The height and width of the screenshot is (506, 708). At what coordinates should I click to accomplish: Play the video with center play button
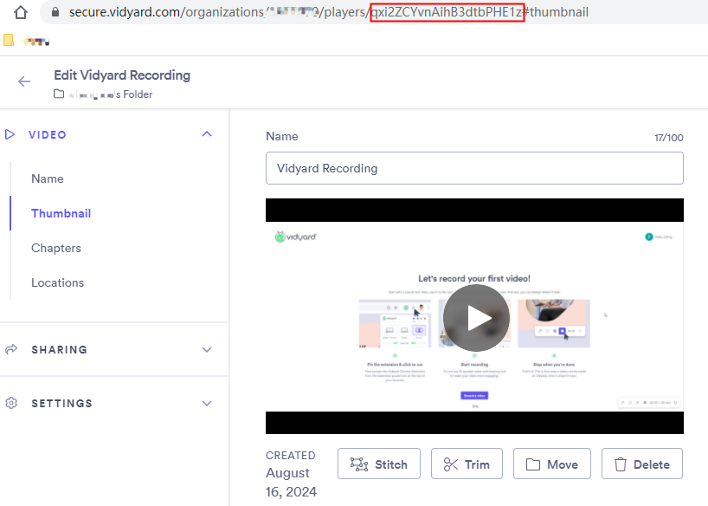[475, 317]
